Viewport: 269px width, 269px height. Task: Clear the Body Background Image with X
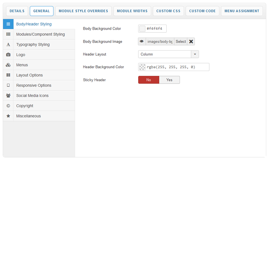(x=191, y=42)
